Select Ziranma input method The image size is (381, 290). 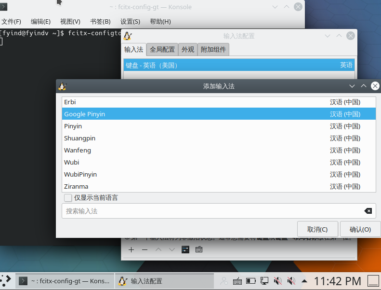[x=219, y=186]
